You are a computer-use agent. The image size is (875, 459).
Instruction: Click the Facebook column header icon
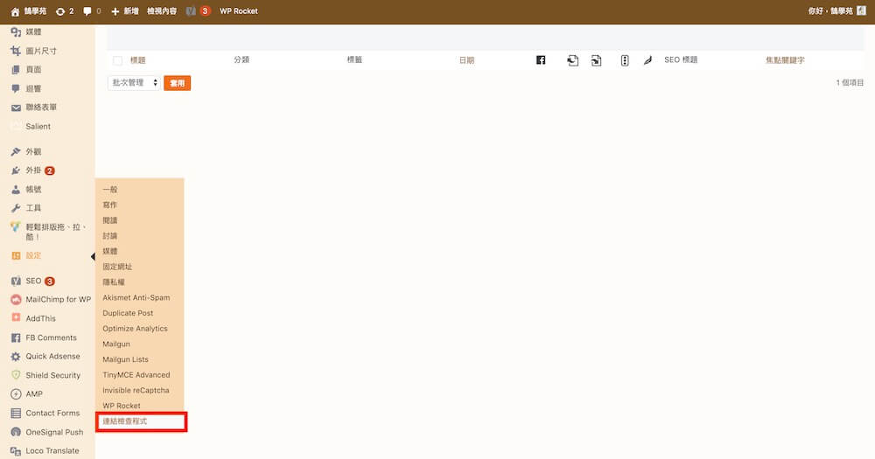541,60
